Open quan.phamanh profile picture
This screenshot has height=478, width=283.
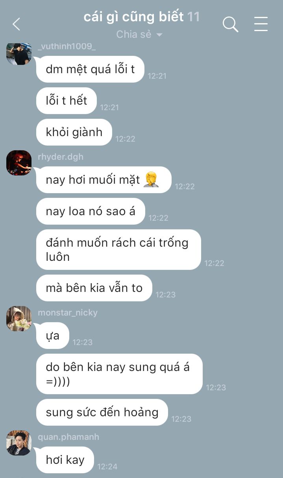tap(18, 443)
